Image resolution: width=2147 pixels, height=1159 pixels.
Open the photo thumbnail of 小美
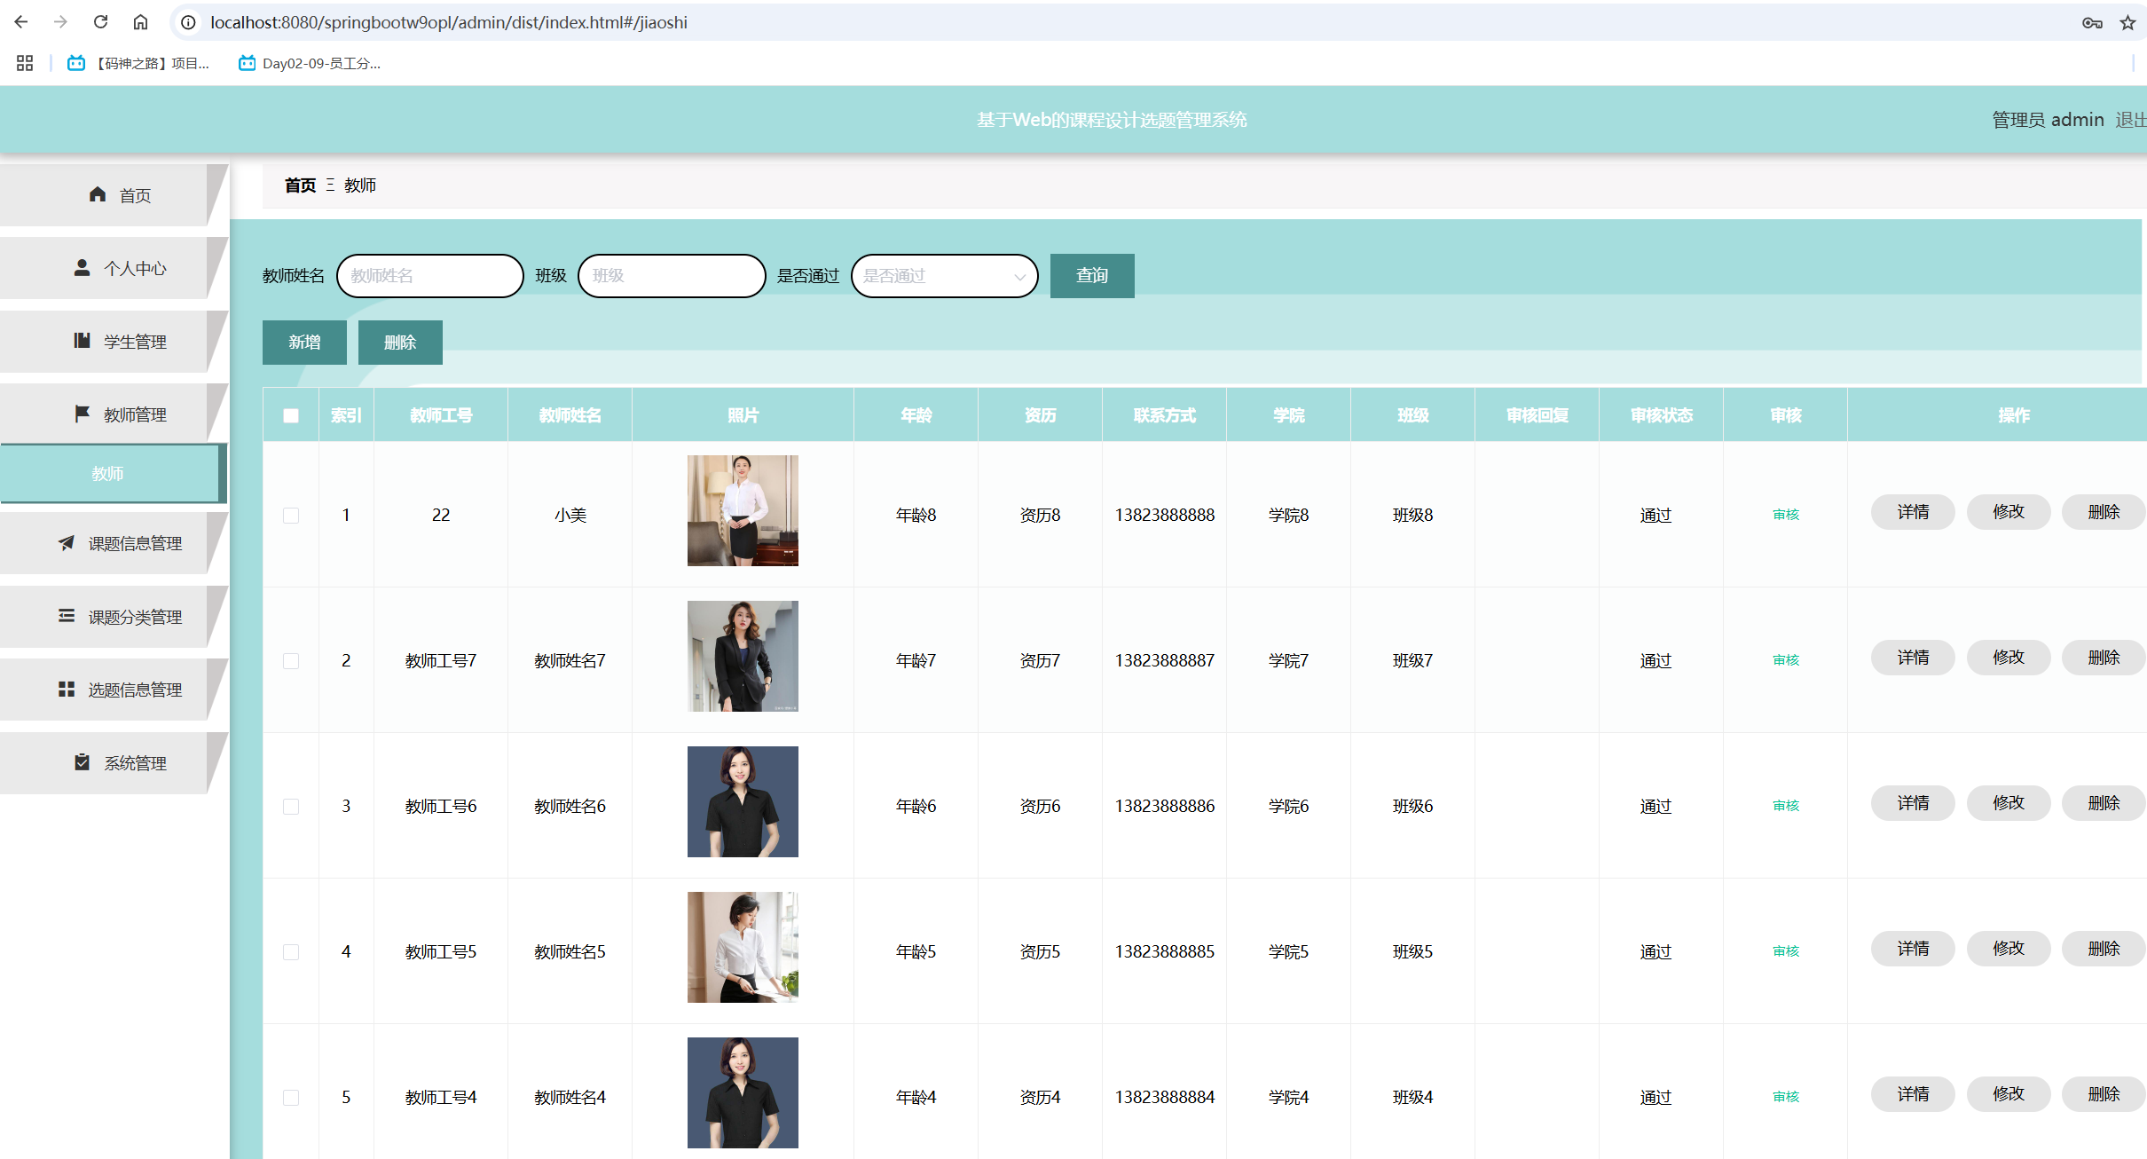point(743,510)
